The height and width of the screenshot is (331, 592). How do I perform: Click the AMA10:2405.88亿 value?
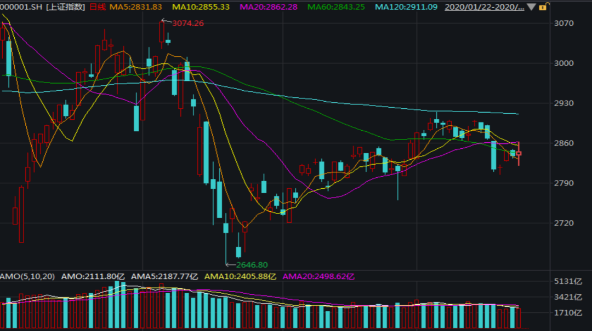pyautogui.click(x=240, y=276)
